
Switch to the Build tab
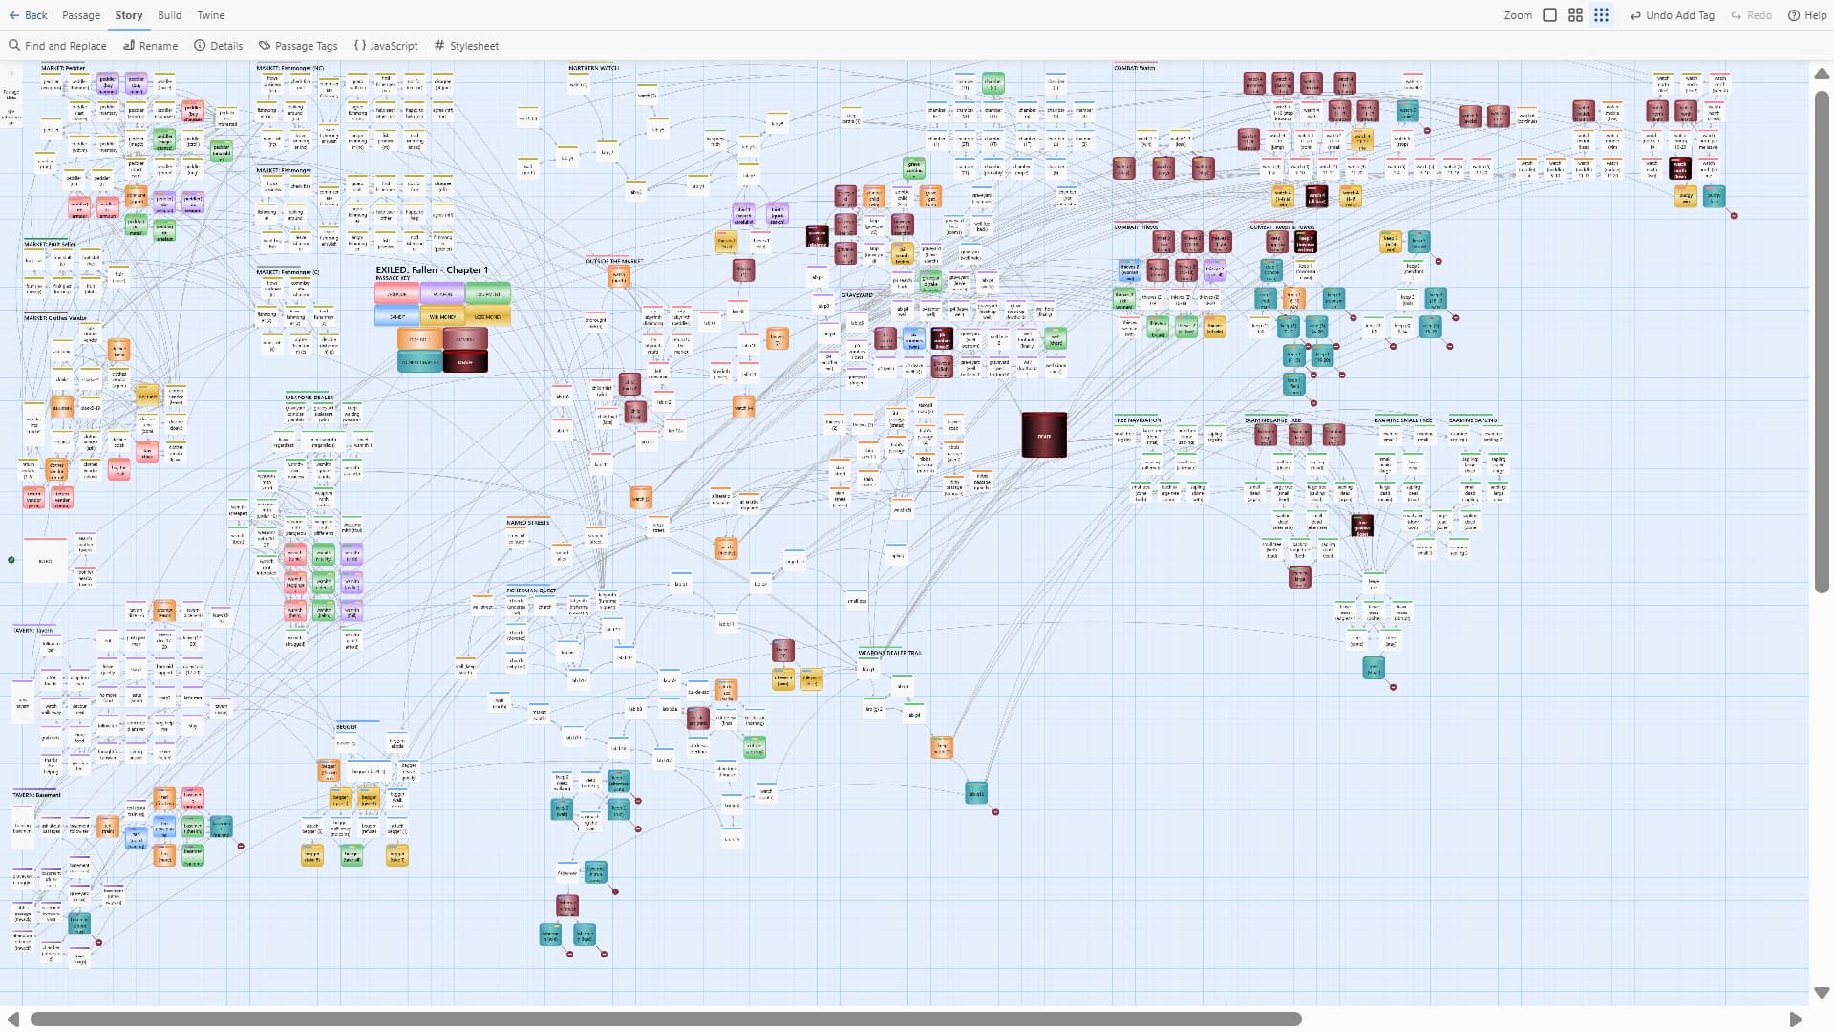point(169,15)
